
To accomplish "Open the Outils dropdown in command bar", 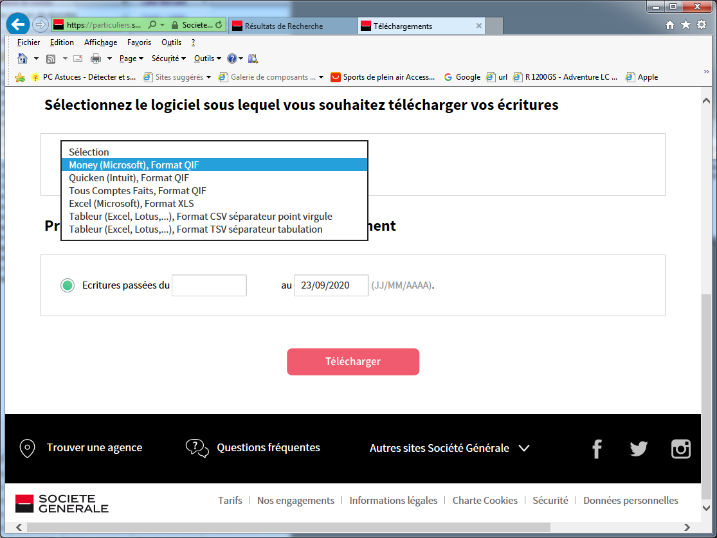I will coord(208,58).
